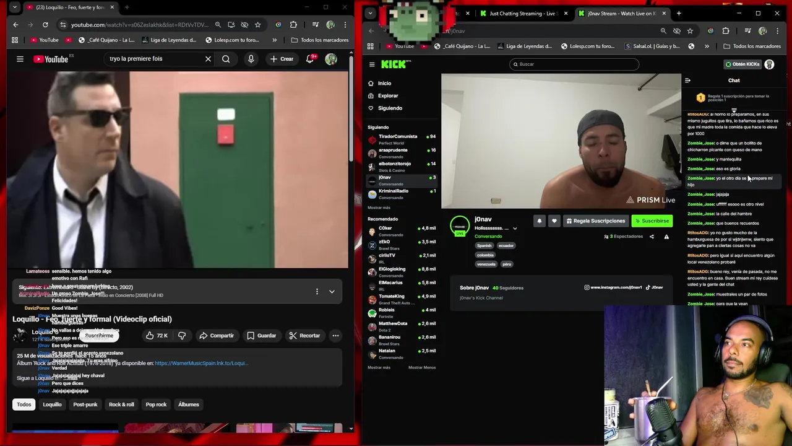The height and width of the screenshot is (446, 792).
Task: Open tab search dropdown in YouTube window
Action: coord(14,7)
